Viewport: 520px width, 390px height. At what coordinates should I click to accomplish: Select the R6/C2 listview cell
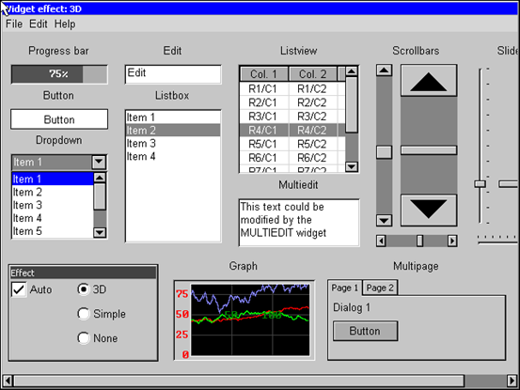click(x=312, y=158)
